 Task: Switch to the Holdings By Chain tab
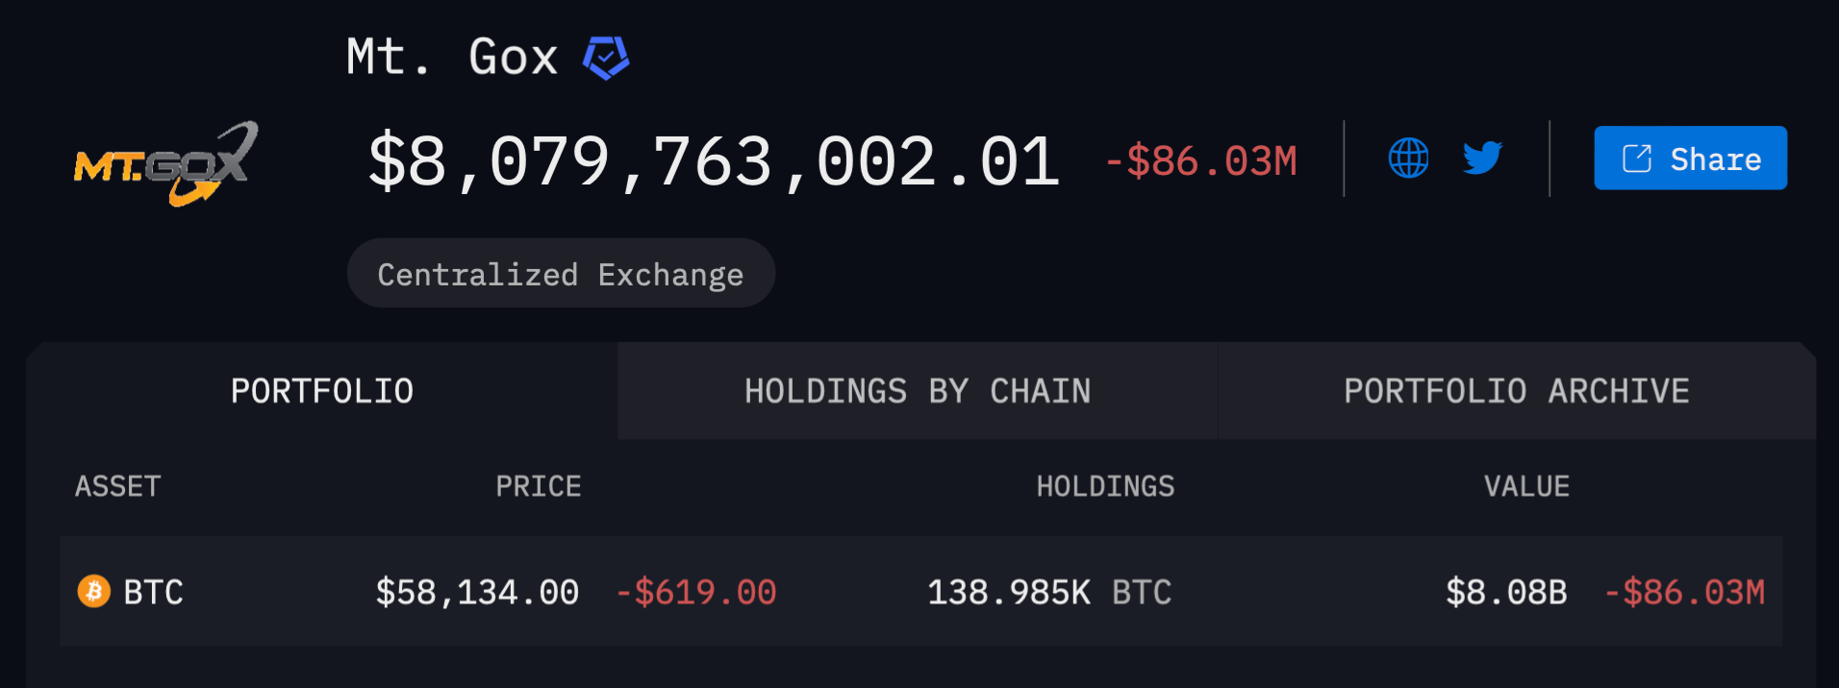tap(918, 391)
